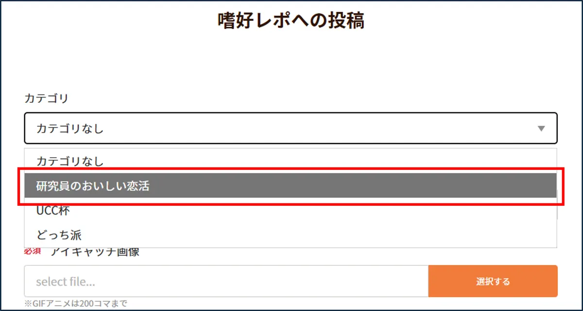Pick the どっち派 category option
Viewport: 583px width, 311px height.
[x=59, y=235]
